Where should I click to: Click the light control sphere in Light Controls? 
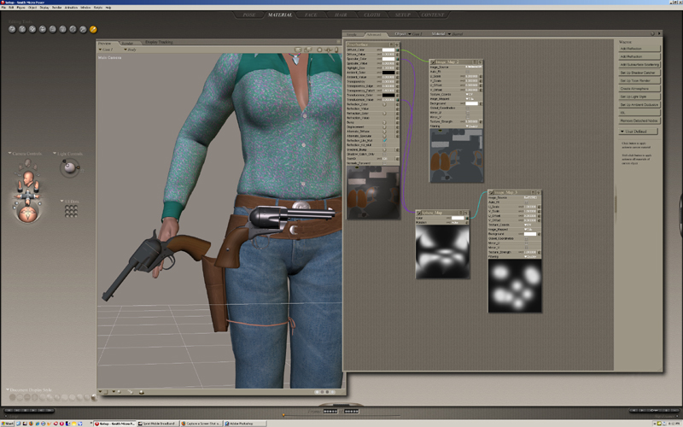(69, 167)
